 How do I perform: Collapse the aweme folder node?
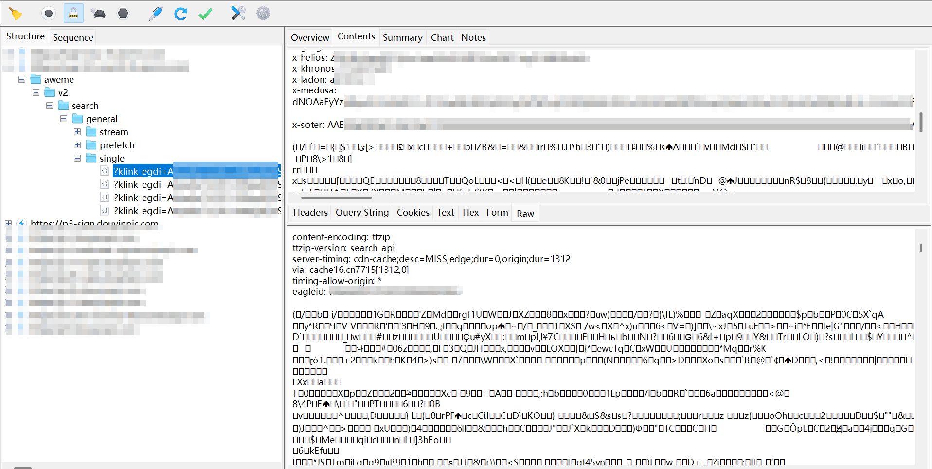(x=22, y=79)
